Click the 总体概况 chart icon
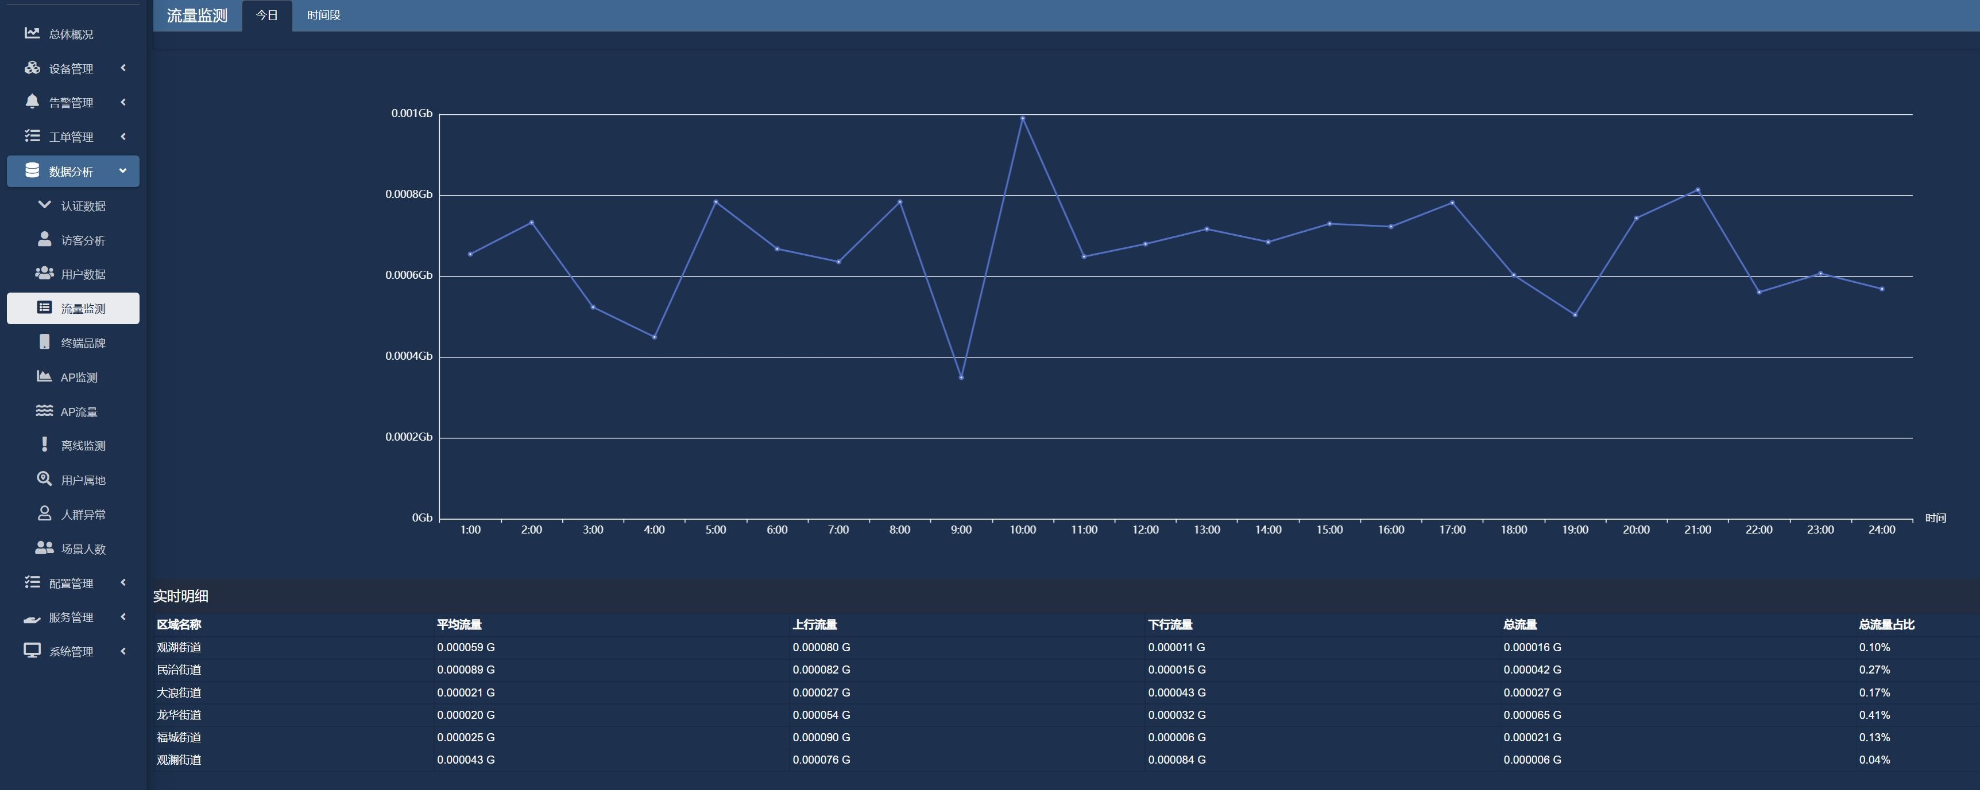This screenshot has height=790, width=1980. click(x=32, y=33)
